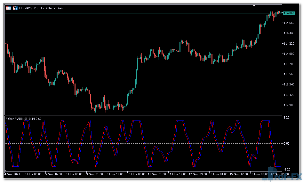
Task: Click the scroll start triangle at bottom-left corner
Action: click(x=5, y=170)
